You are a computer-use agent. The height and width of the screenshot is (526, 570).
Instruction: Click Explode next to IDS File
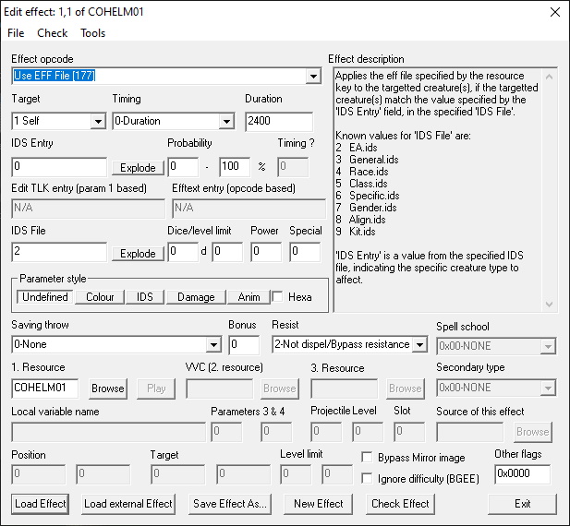coord(138,254)
